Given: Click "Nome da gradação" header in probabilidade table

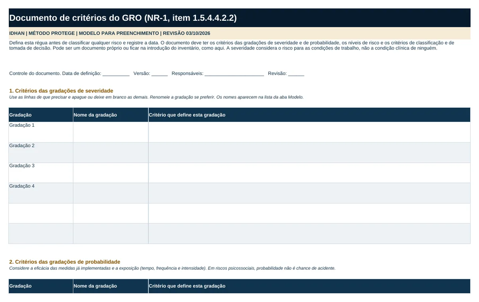Looking at the screenshot, I should pos(111,286).
